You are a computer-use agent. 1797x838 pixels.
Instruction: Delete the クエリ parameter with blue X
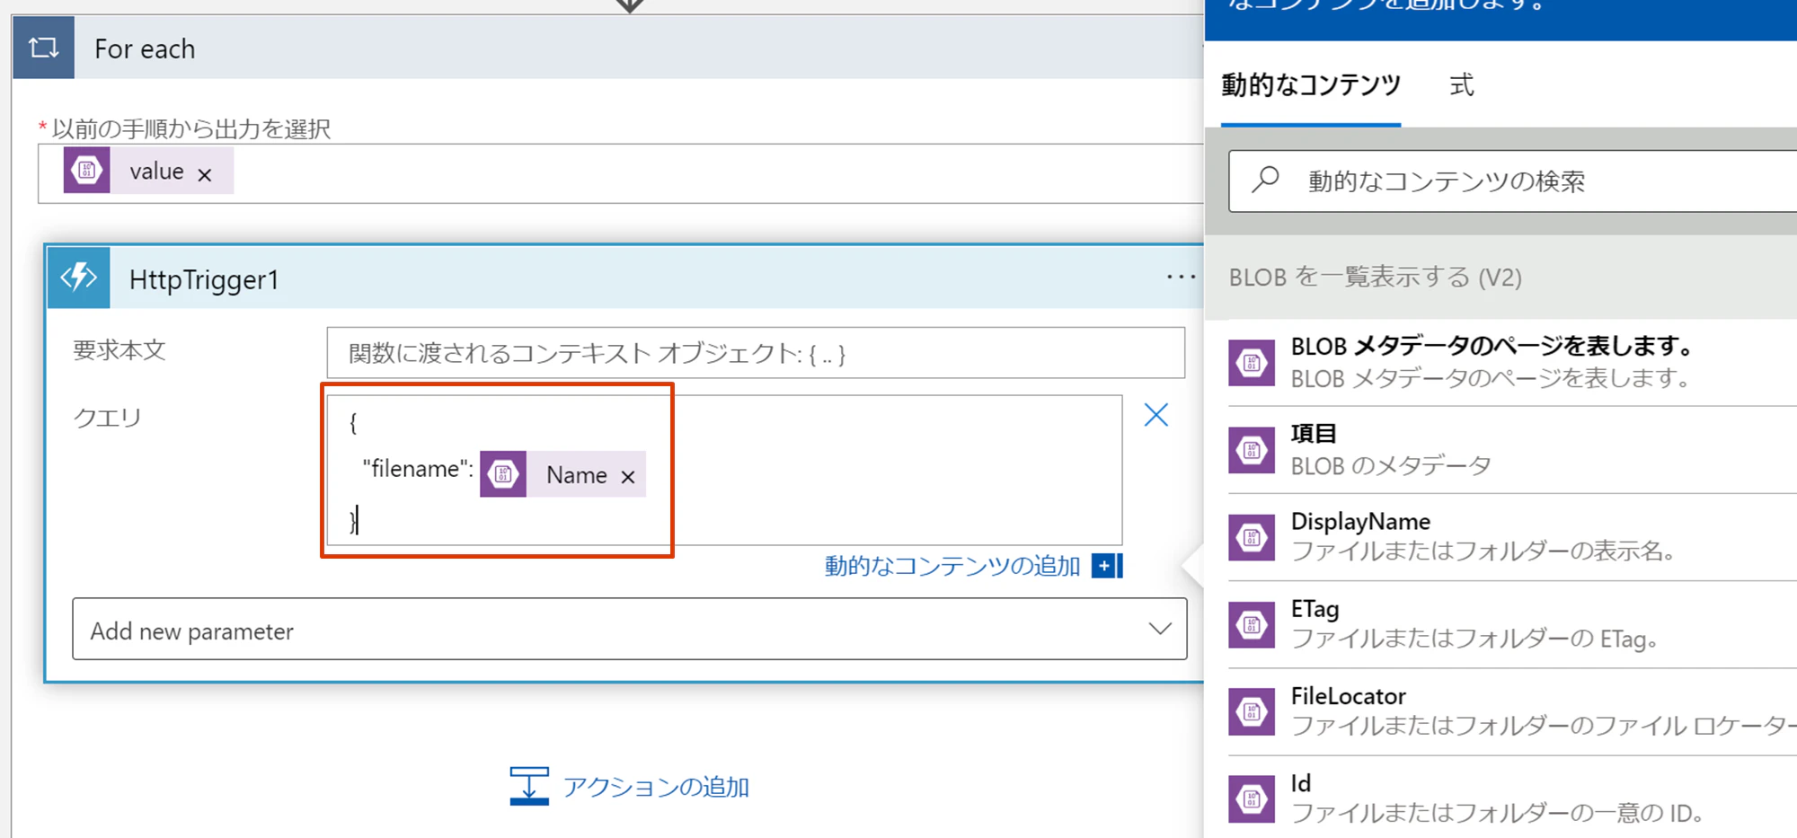point(1156,415)
